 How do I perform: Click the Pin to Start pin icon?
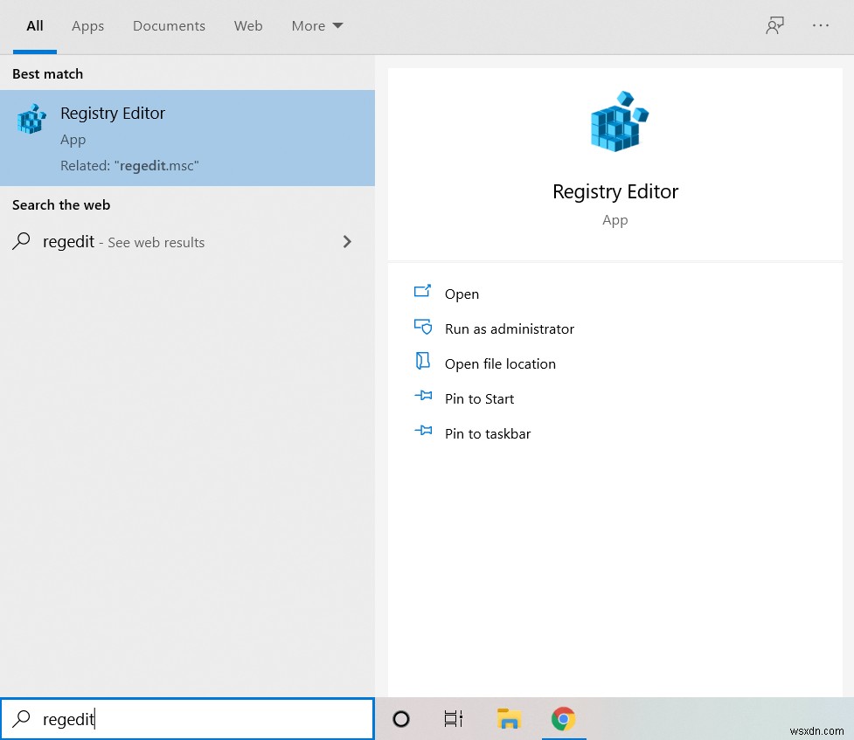(x=423, y=398)
